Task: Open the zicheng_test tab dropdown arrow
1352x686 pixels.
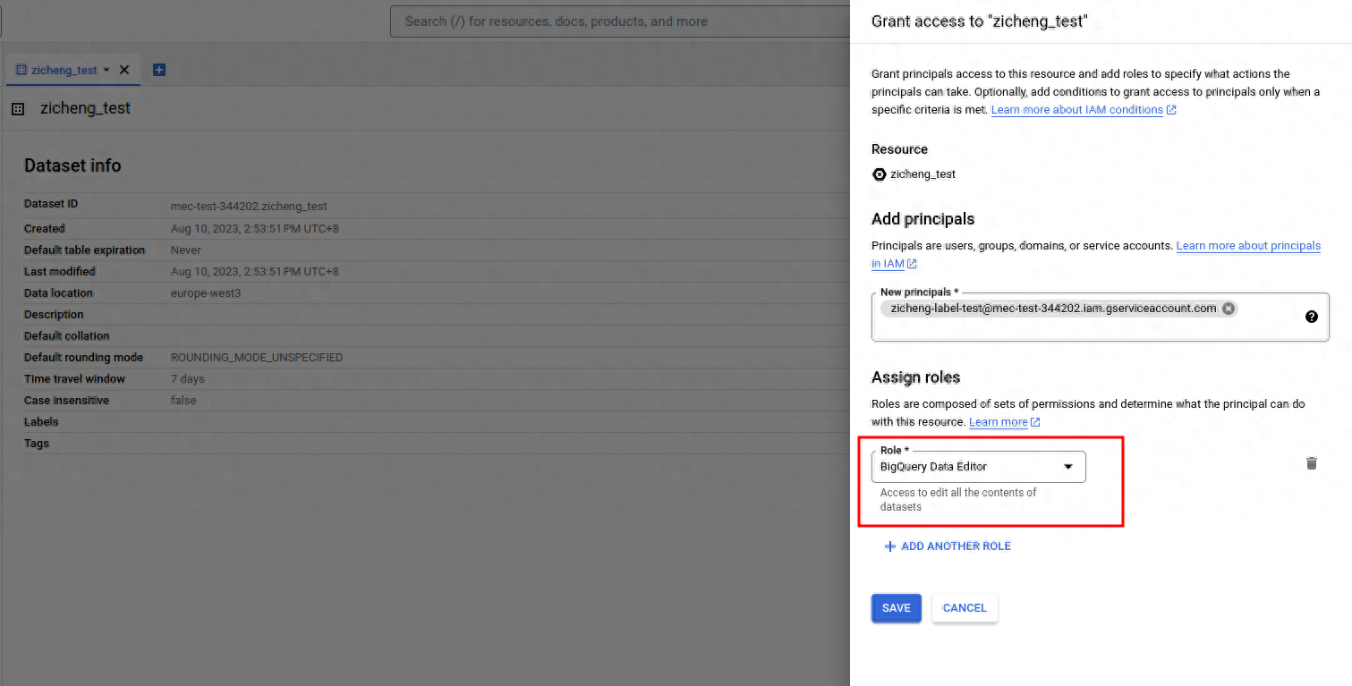Action: point(106,70)
